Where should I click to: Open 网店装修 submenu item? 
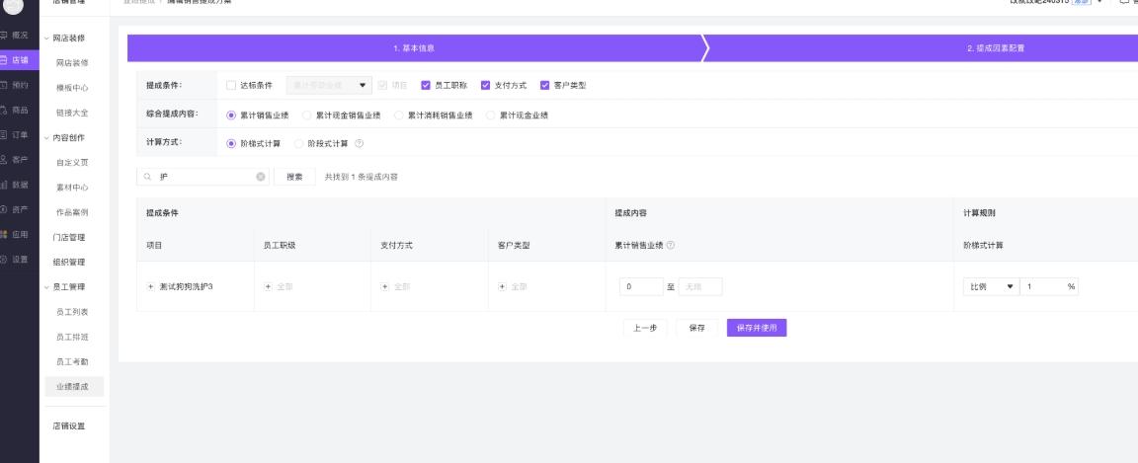(72, 63)
